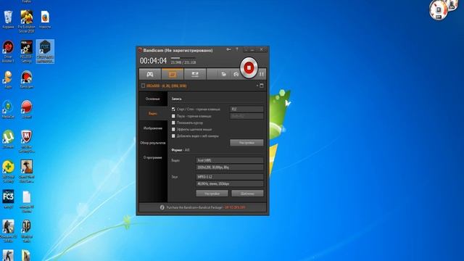Click the F12 start/stop hotkey field

(246, 109)
